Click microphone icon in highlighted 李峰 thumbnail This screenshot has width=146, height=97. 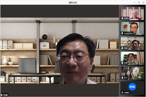click(x=122, y=48)
